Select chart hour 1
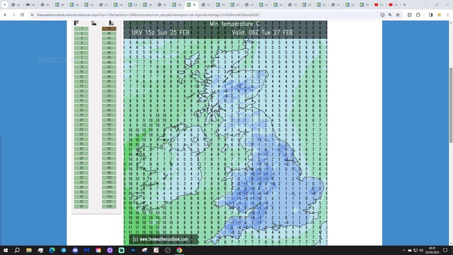The height and width of the screenshot is (255, 453). point(81,29)
